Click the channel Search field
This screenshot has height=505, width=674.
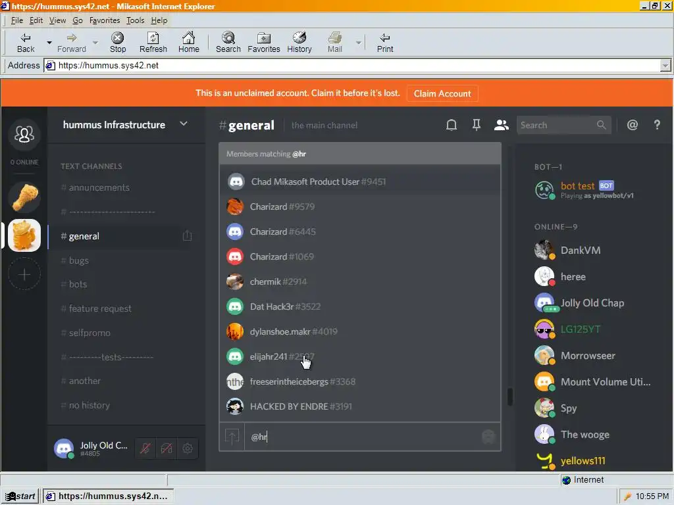coord(563,125)
